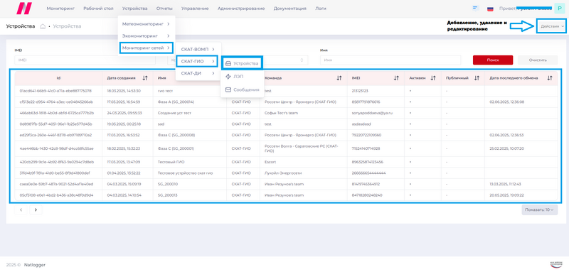Switch language via the Russian flag icon
The width and height of the screenshot is (569, 272).
pyautogui.click(x=490, y=9)
